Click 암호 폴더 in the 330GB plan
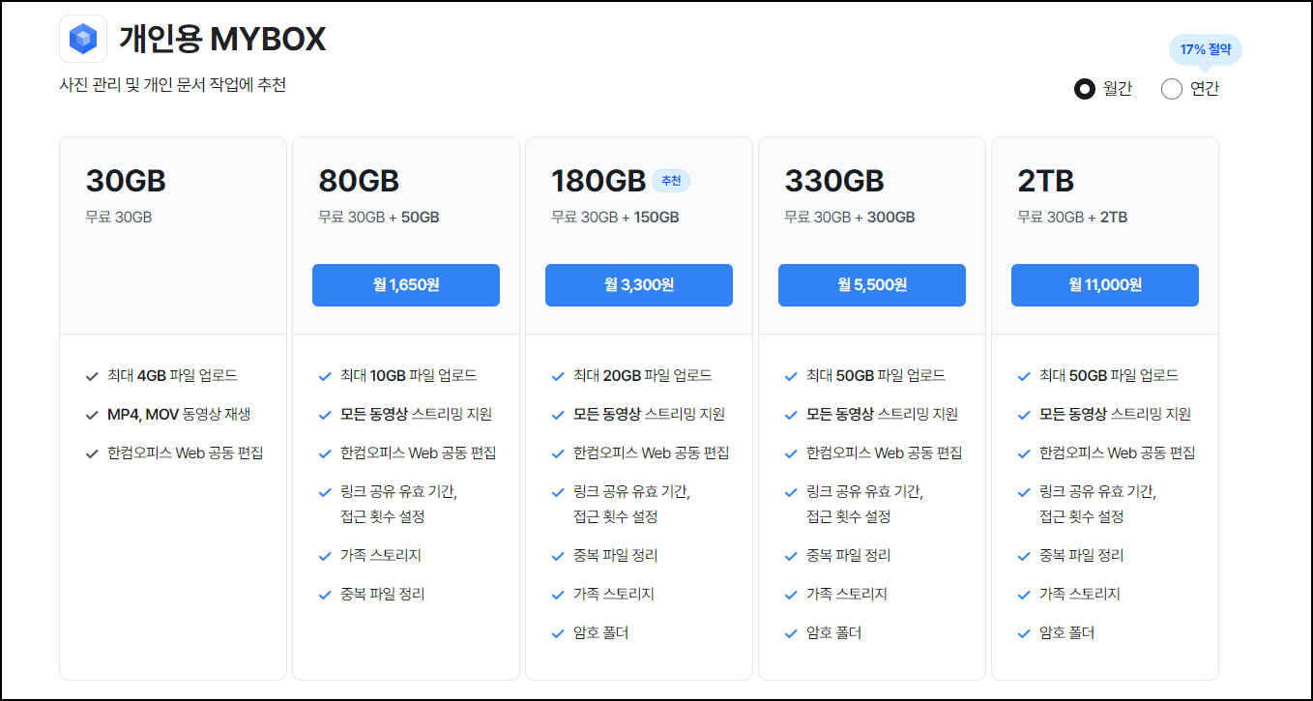The height and width of the screenshot is (701, 1313). [834, 633]
